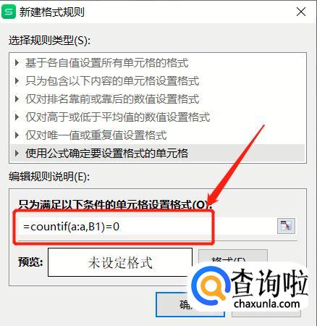Screen dimensions: 317x326
Task: Select rule type 基于各自值设置所有单元格的格式
Action: [106, 63]
